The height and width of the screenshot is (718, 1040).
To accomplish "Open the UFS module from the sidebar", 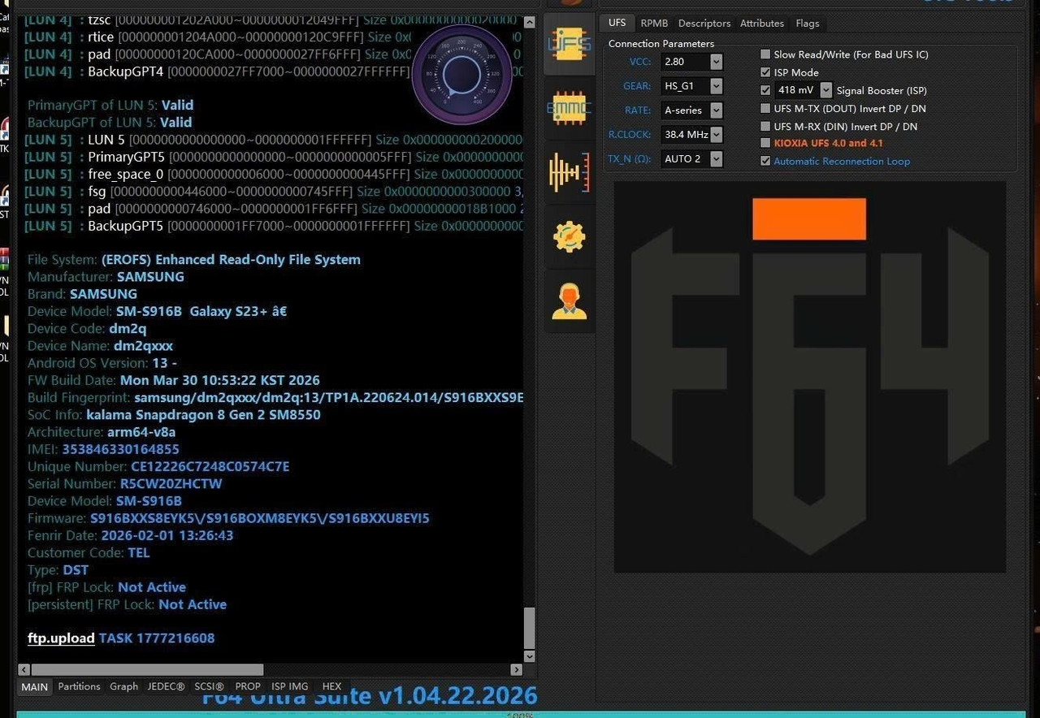I will point(570,45).
